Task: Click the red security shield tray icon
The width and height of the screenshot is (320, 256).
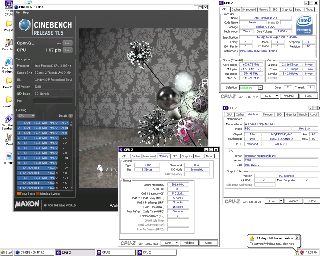Action: 302,252
